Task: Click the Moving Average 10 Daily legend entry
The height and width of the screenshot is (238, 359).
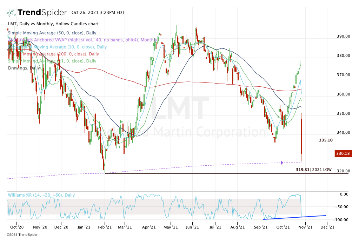Action: (x=58, y=47)
